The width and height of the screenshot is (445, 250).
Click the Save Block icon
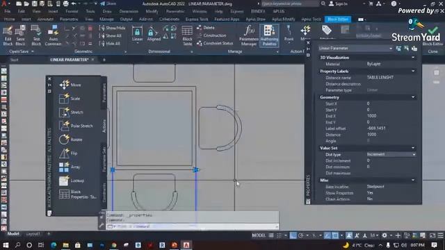coord(20,35)
